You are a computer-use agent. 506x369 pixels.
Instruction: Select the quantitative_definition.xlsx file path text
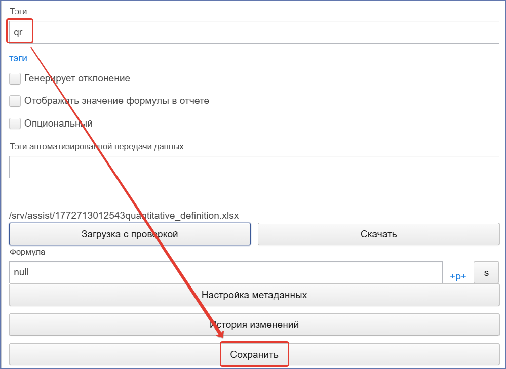[124, 216]
